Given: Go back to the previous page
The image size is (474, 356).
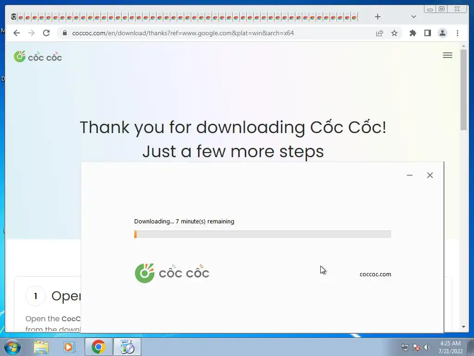Looking at the screenshot, I should (x=17, y=33).
